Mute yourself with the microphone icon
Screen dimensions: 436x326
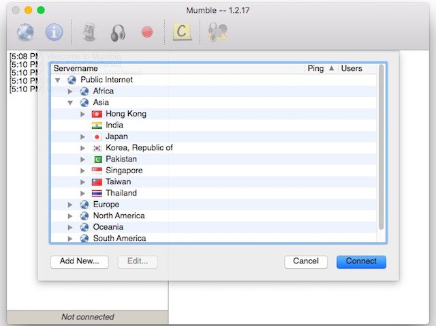(x=89, y=32)
